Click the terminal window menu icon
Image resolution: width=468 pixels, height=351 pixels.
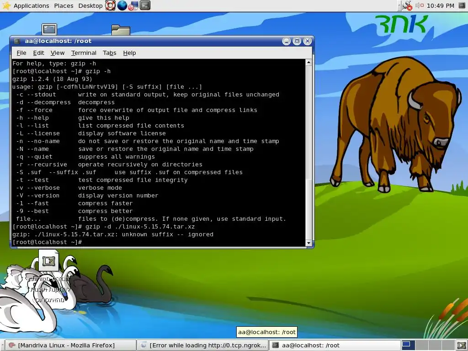click(x=17, y=41)
